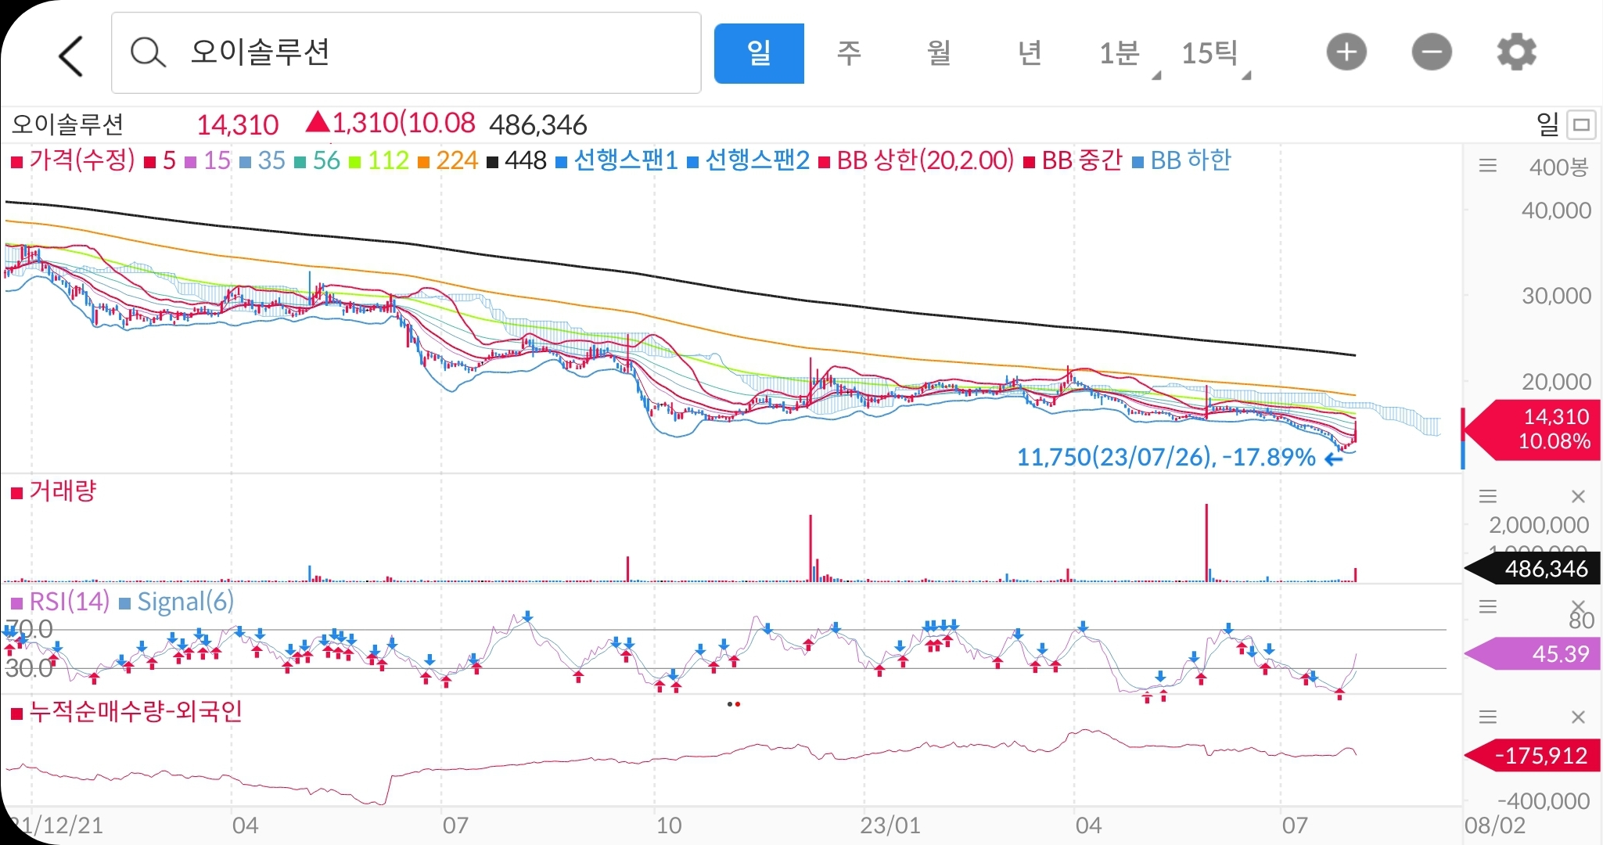The image size is (1603, 845).
Task: Zoom in with the plus icon
Action: (1346, 52)
